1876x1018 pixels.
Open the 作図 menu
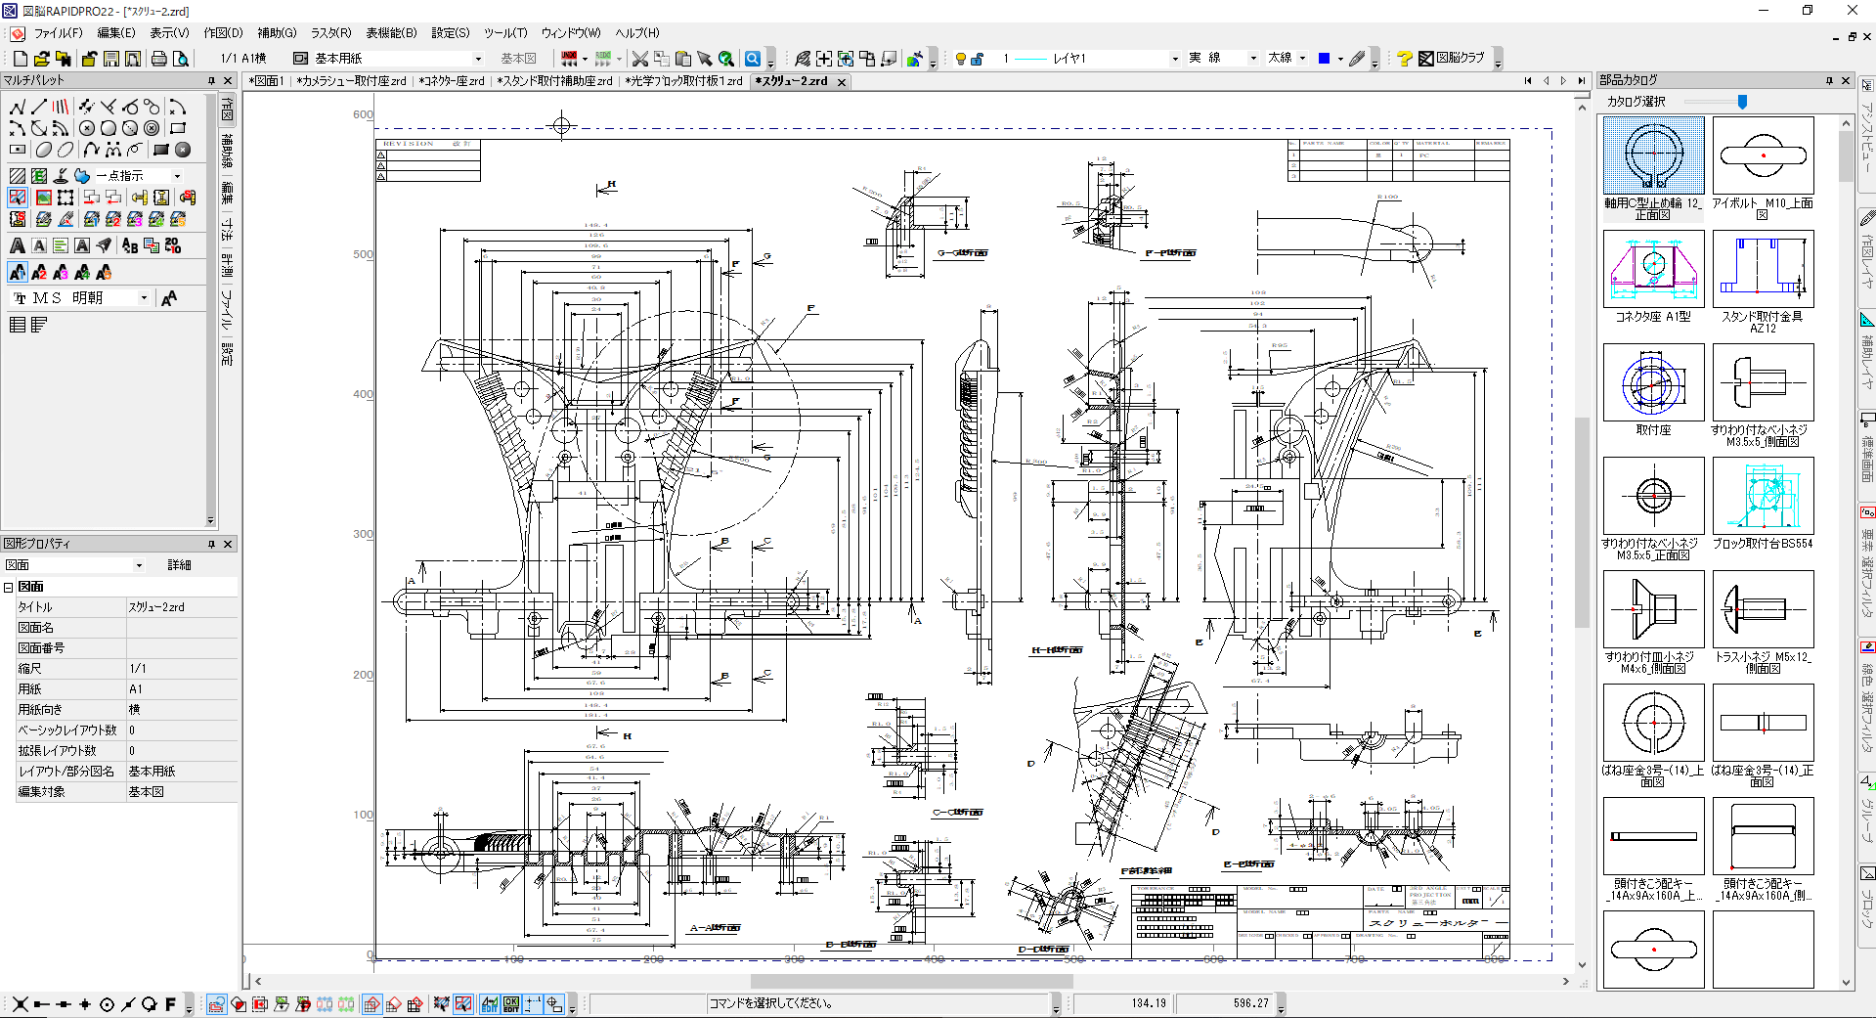[x=223, y=33]
